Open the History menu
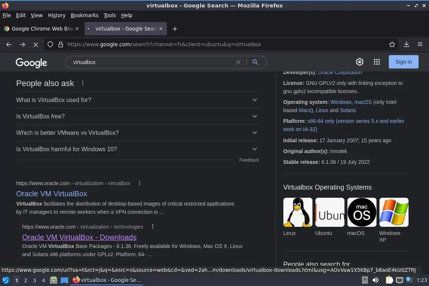The width and height of the screenshot is (429, 286). click(x=57, y=15)
